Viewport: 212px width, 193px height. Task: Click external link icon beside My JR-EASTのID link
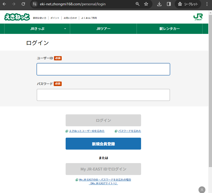click(x=77, y=180)
